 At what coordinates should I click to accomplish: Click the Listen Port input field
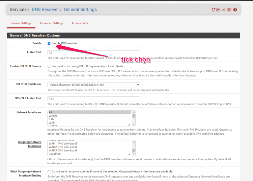tap(94, 53)
